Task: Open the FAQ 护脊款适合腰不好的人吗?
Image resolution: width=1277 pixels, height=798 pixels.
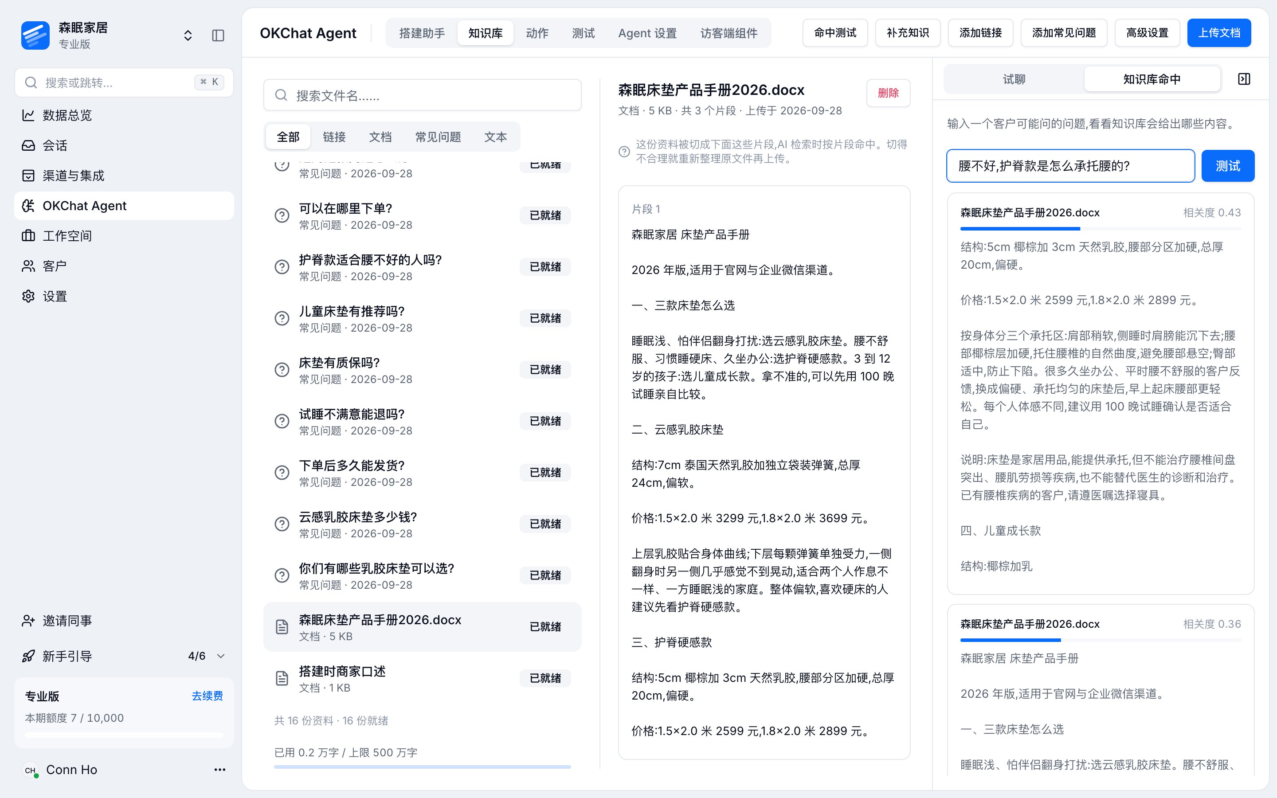Action: (422, 267)
